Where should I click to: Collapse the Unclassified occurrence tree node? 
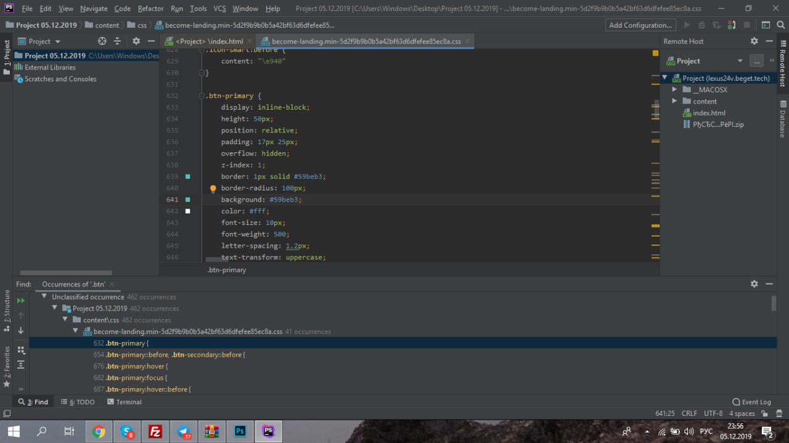[45, 297]
